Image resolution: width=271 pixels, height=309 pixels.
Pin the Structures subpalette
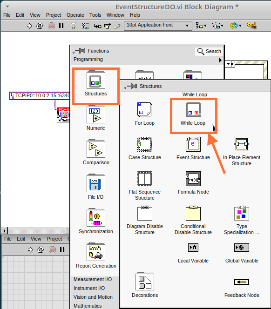click(x=130, y=86)
